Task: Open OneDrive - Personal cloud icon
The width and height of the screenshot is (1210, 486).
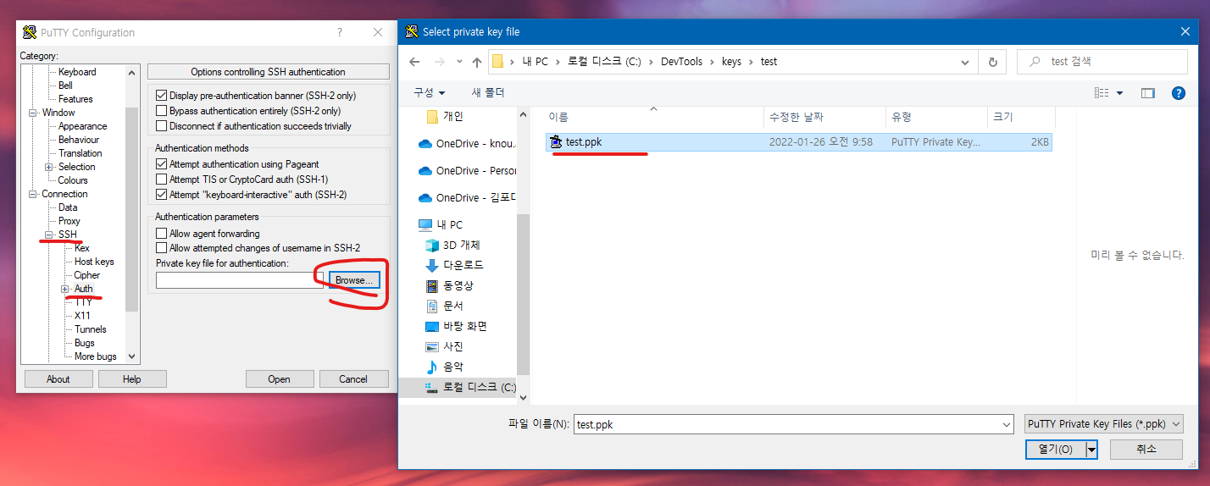Action: (x=425, y=171)
